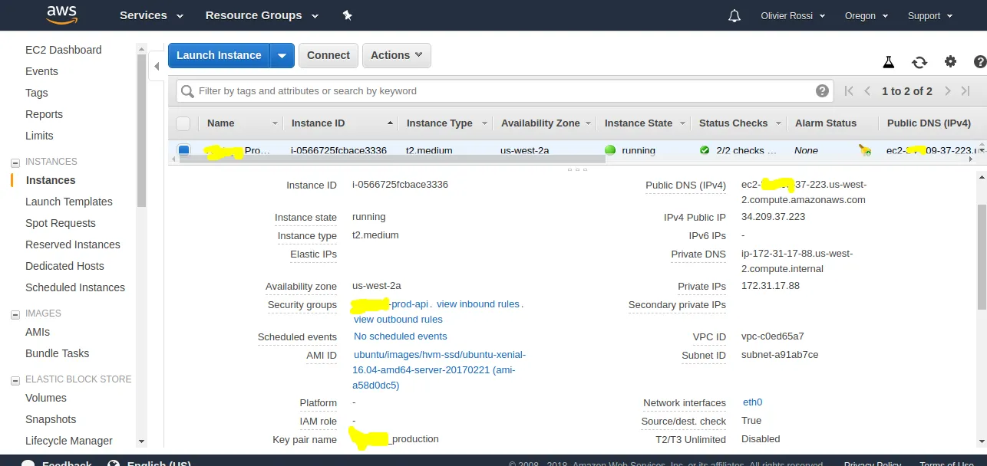Sort by Availability Zone column
Viewport: 987px width, 466px height.
(x=546, y=123)
